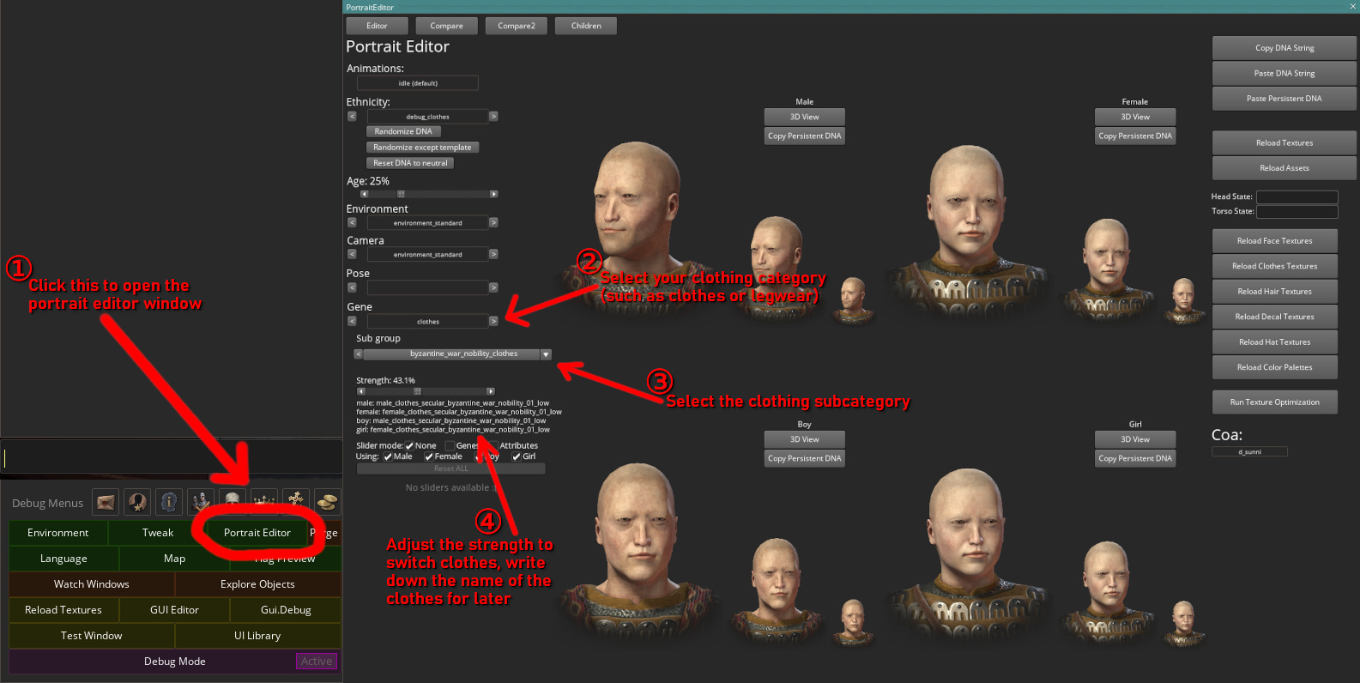Click the Head State input field
This screenshot has width=1360, height=683.
[x=1297, y=196]
